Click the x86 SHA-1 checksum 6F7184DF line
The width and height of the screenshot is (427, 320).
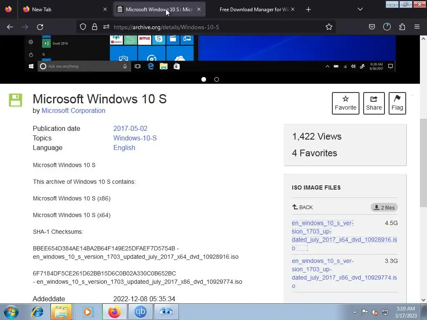click(x=104, y=273)
